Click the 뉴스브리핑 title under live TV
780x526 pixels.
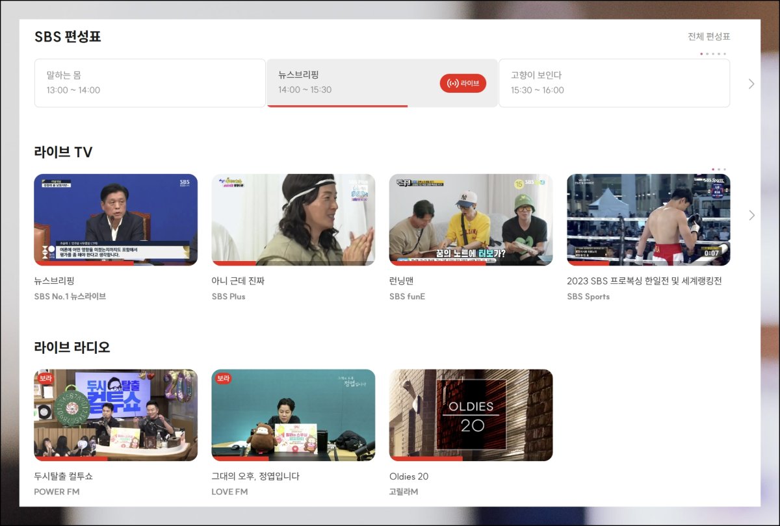click(55, 281)
